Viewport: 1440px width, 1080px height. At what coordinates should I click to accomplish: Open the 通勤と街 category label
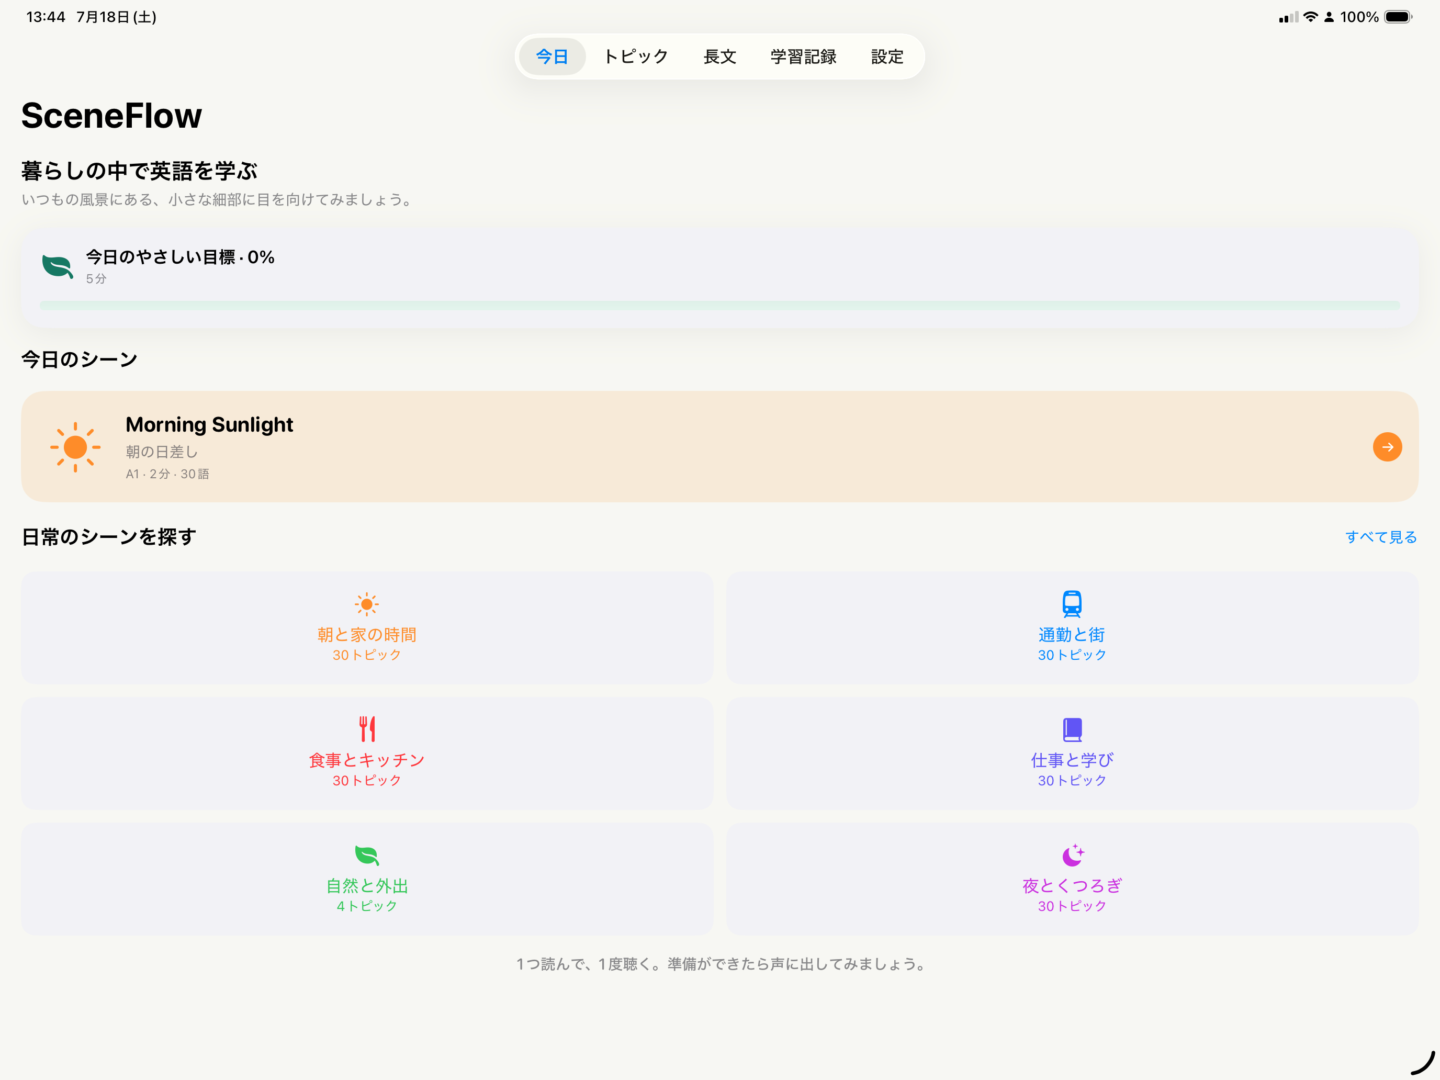(1072, 635)
